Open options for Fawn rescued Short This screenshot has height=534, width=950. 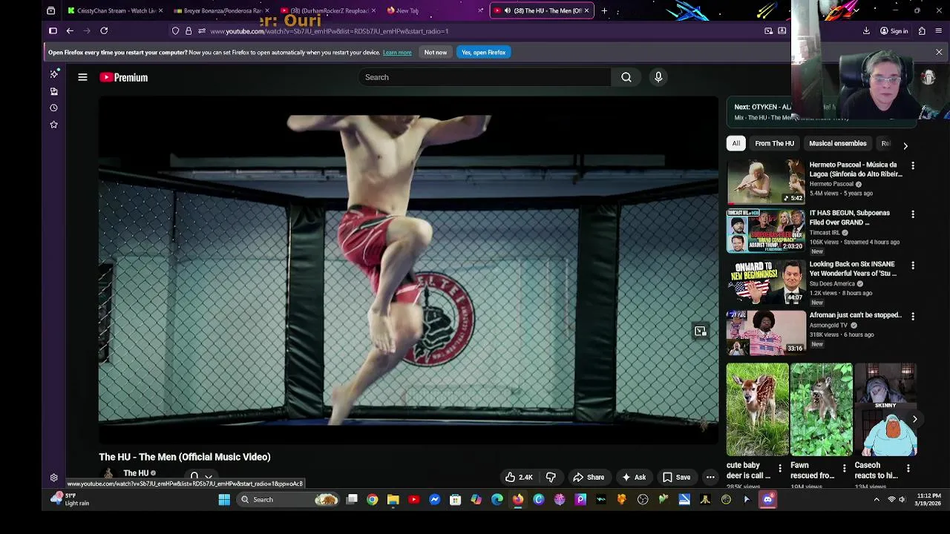[844, 468]
